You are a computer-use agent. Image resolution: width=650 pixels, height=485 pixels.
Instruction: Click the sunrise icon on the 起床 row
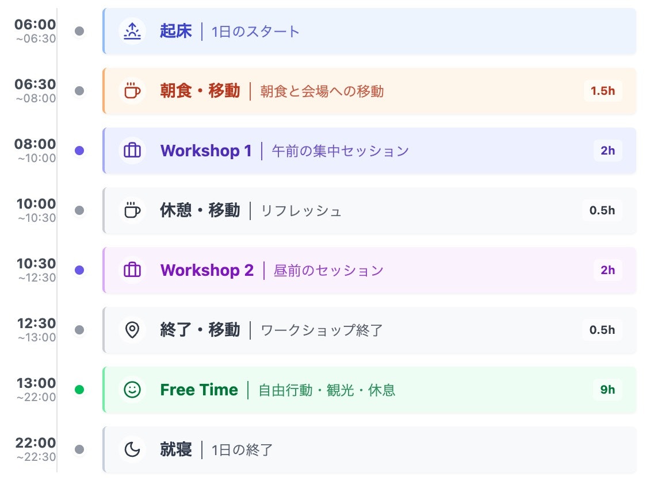point(132,32)
